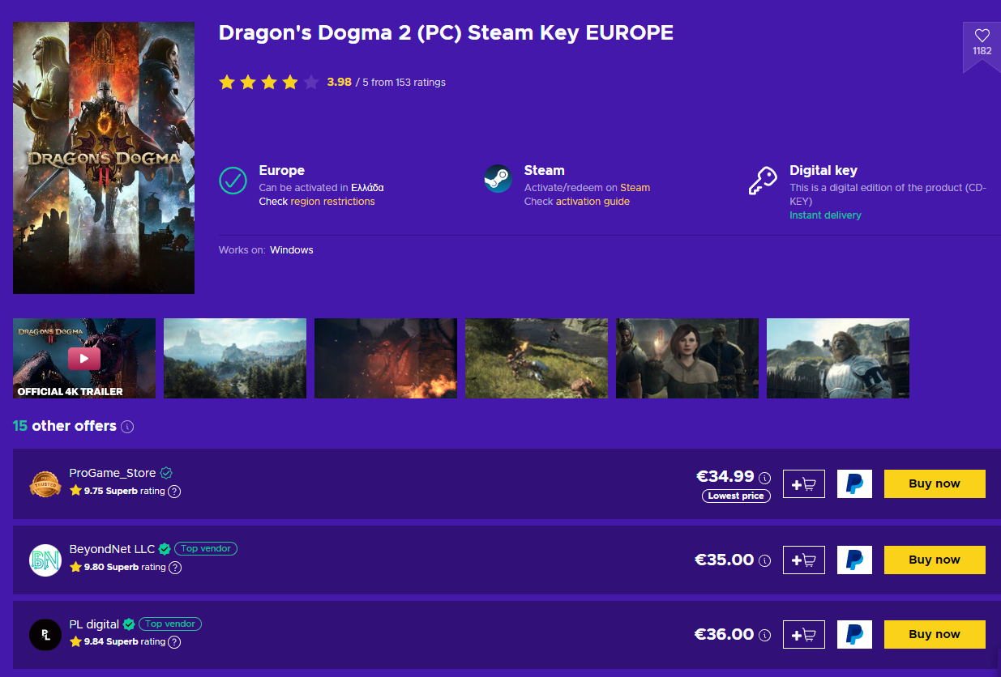The image size is (1001, 677).
Task: Pay with PayPal for PL digital offer
Action: pyautogui.click(x=854, y=634)
